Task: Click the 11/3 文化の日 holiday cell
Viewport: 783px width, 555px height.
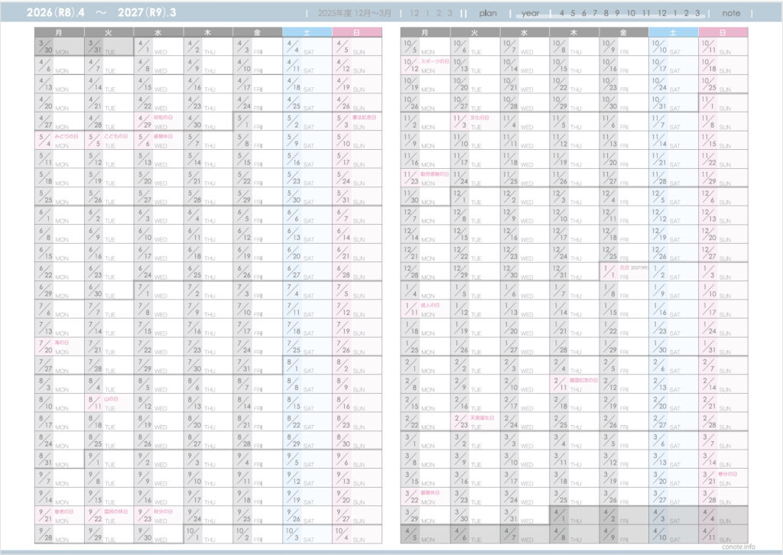Action: pyautogui.click(x=474, y=122)
